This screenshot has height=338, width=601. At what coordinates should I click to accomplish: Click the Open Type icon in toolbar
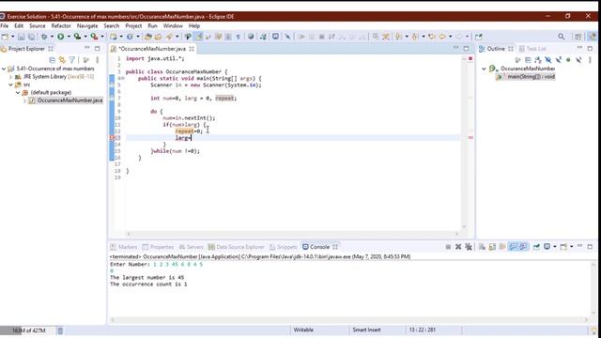point(148,37)
